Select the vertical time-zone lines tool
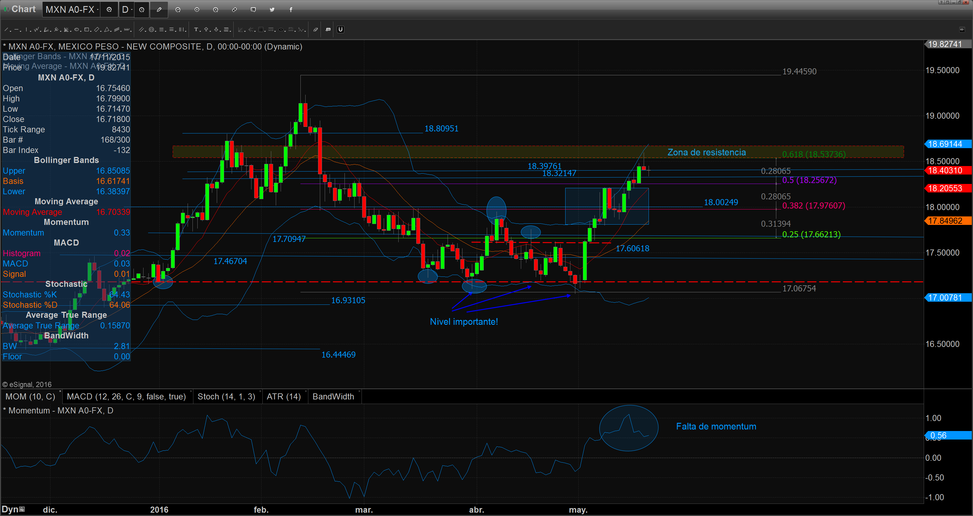 click(x=181, y=29)
